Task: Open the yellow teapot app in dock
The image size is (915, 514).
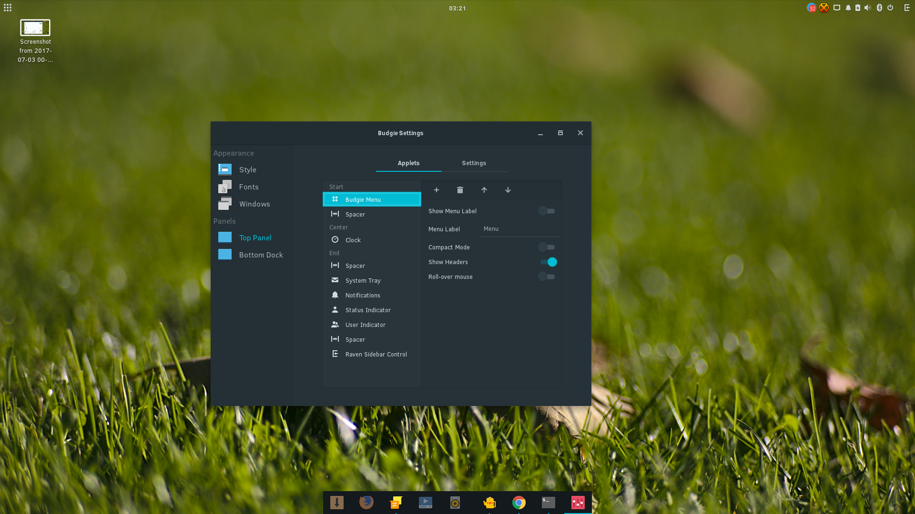Action: (x=489, y=503)
